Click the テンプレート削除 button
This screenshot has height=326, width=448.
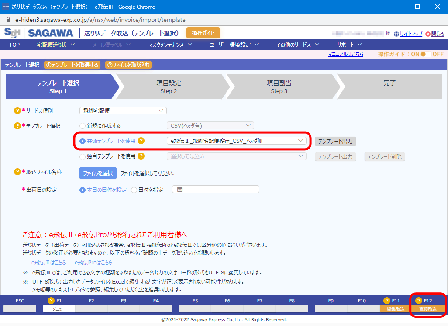click(x=385, y=157)
